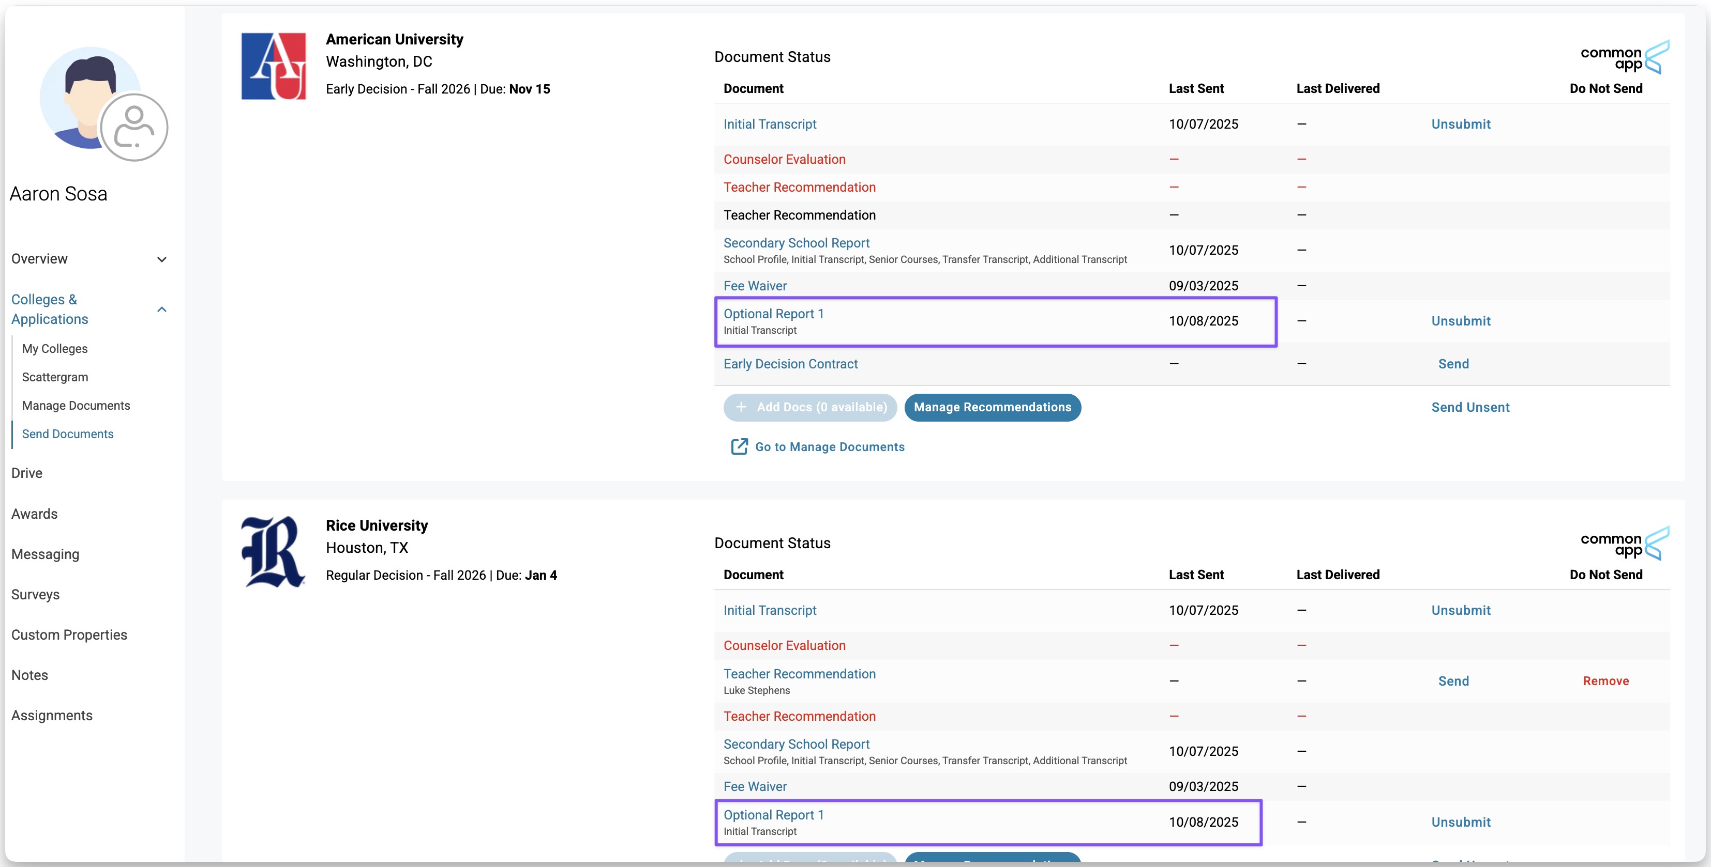The height and width of the screenshot is (867, 1711).
Task: Remove Luke Stephens' Teacher Recommendation
Action: coord(1605,680)
